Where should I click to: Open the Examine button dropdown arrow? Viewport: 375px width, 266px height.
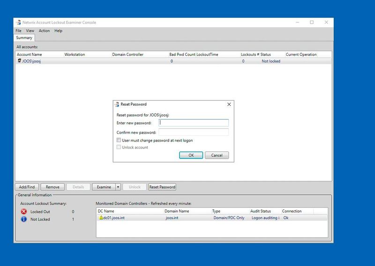[118, 187]
